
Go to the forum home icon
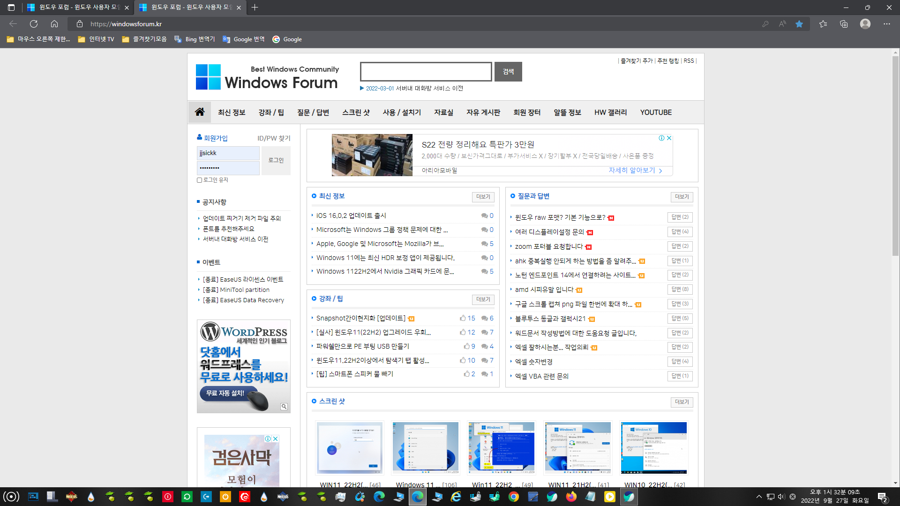(200, 112)
